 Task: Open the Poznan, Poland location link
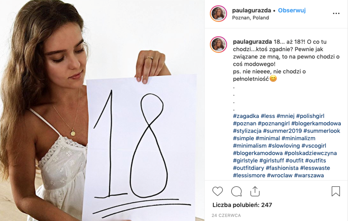tap(251, 18)
